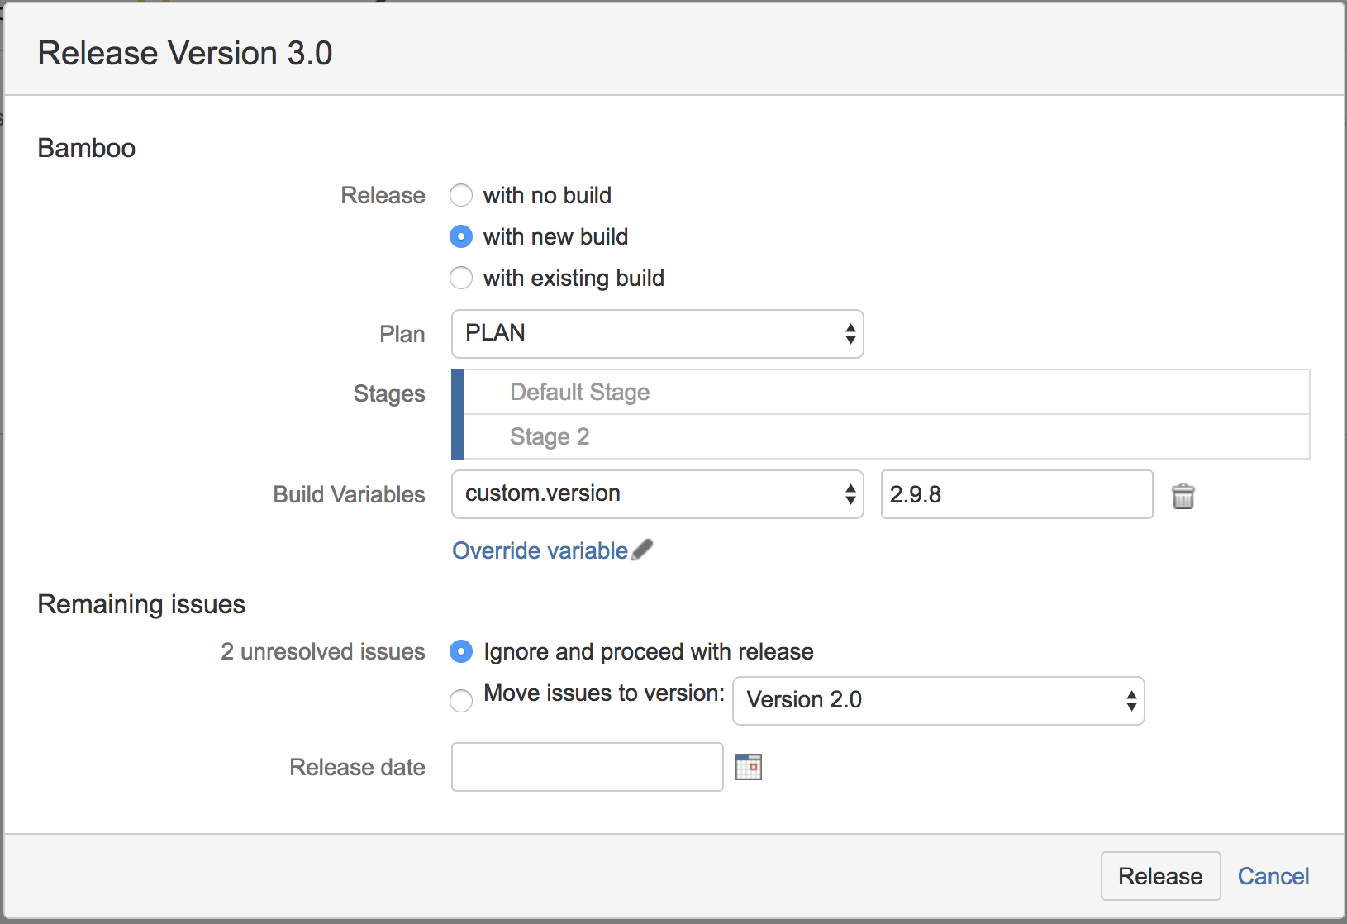
Task: Open the calendar date picker
Action: point(750,767)
